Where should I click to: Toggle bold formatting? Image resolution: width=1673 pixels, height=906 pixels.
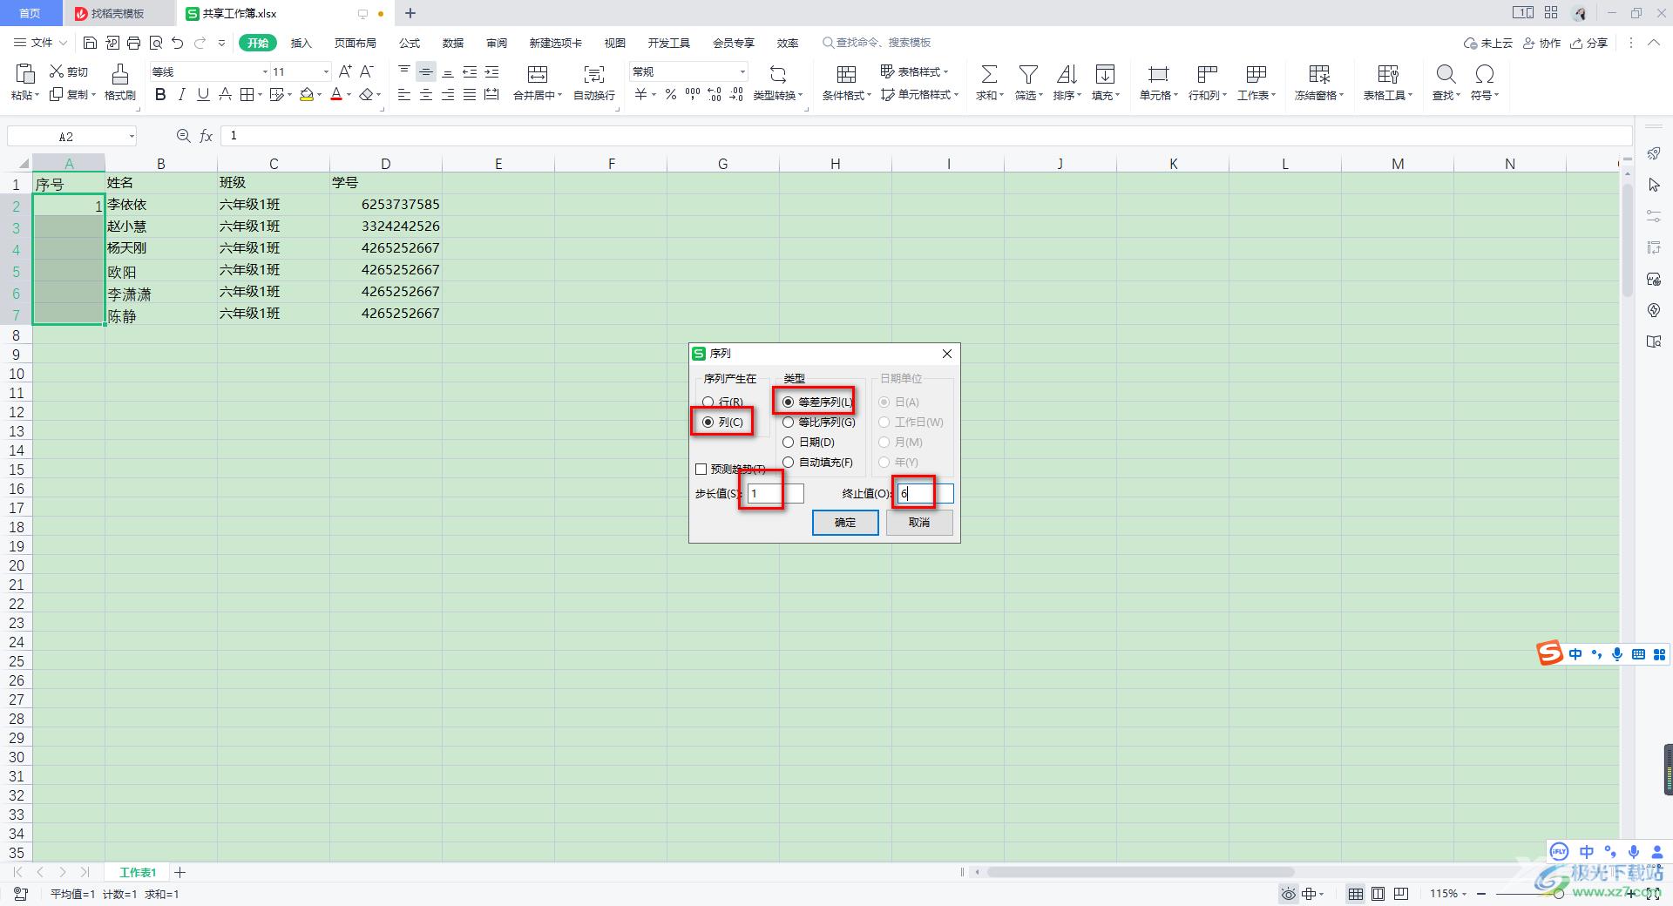coord(160,95)
